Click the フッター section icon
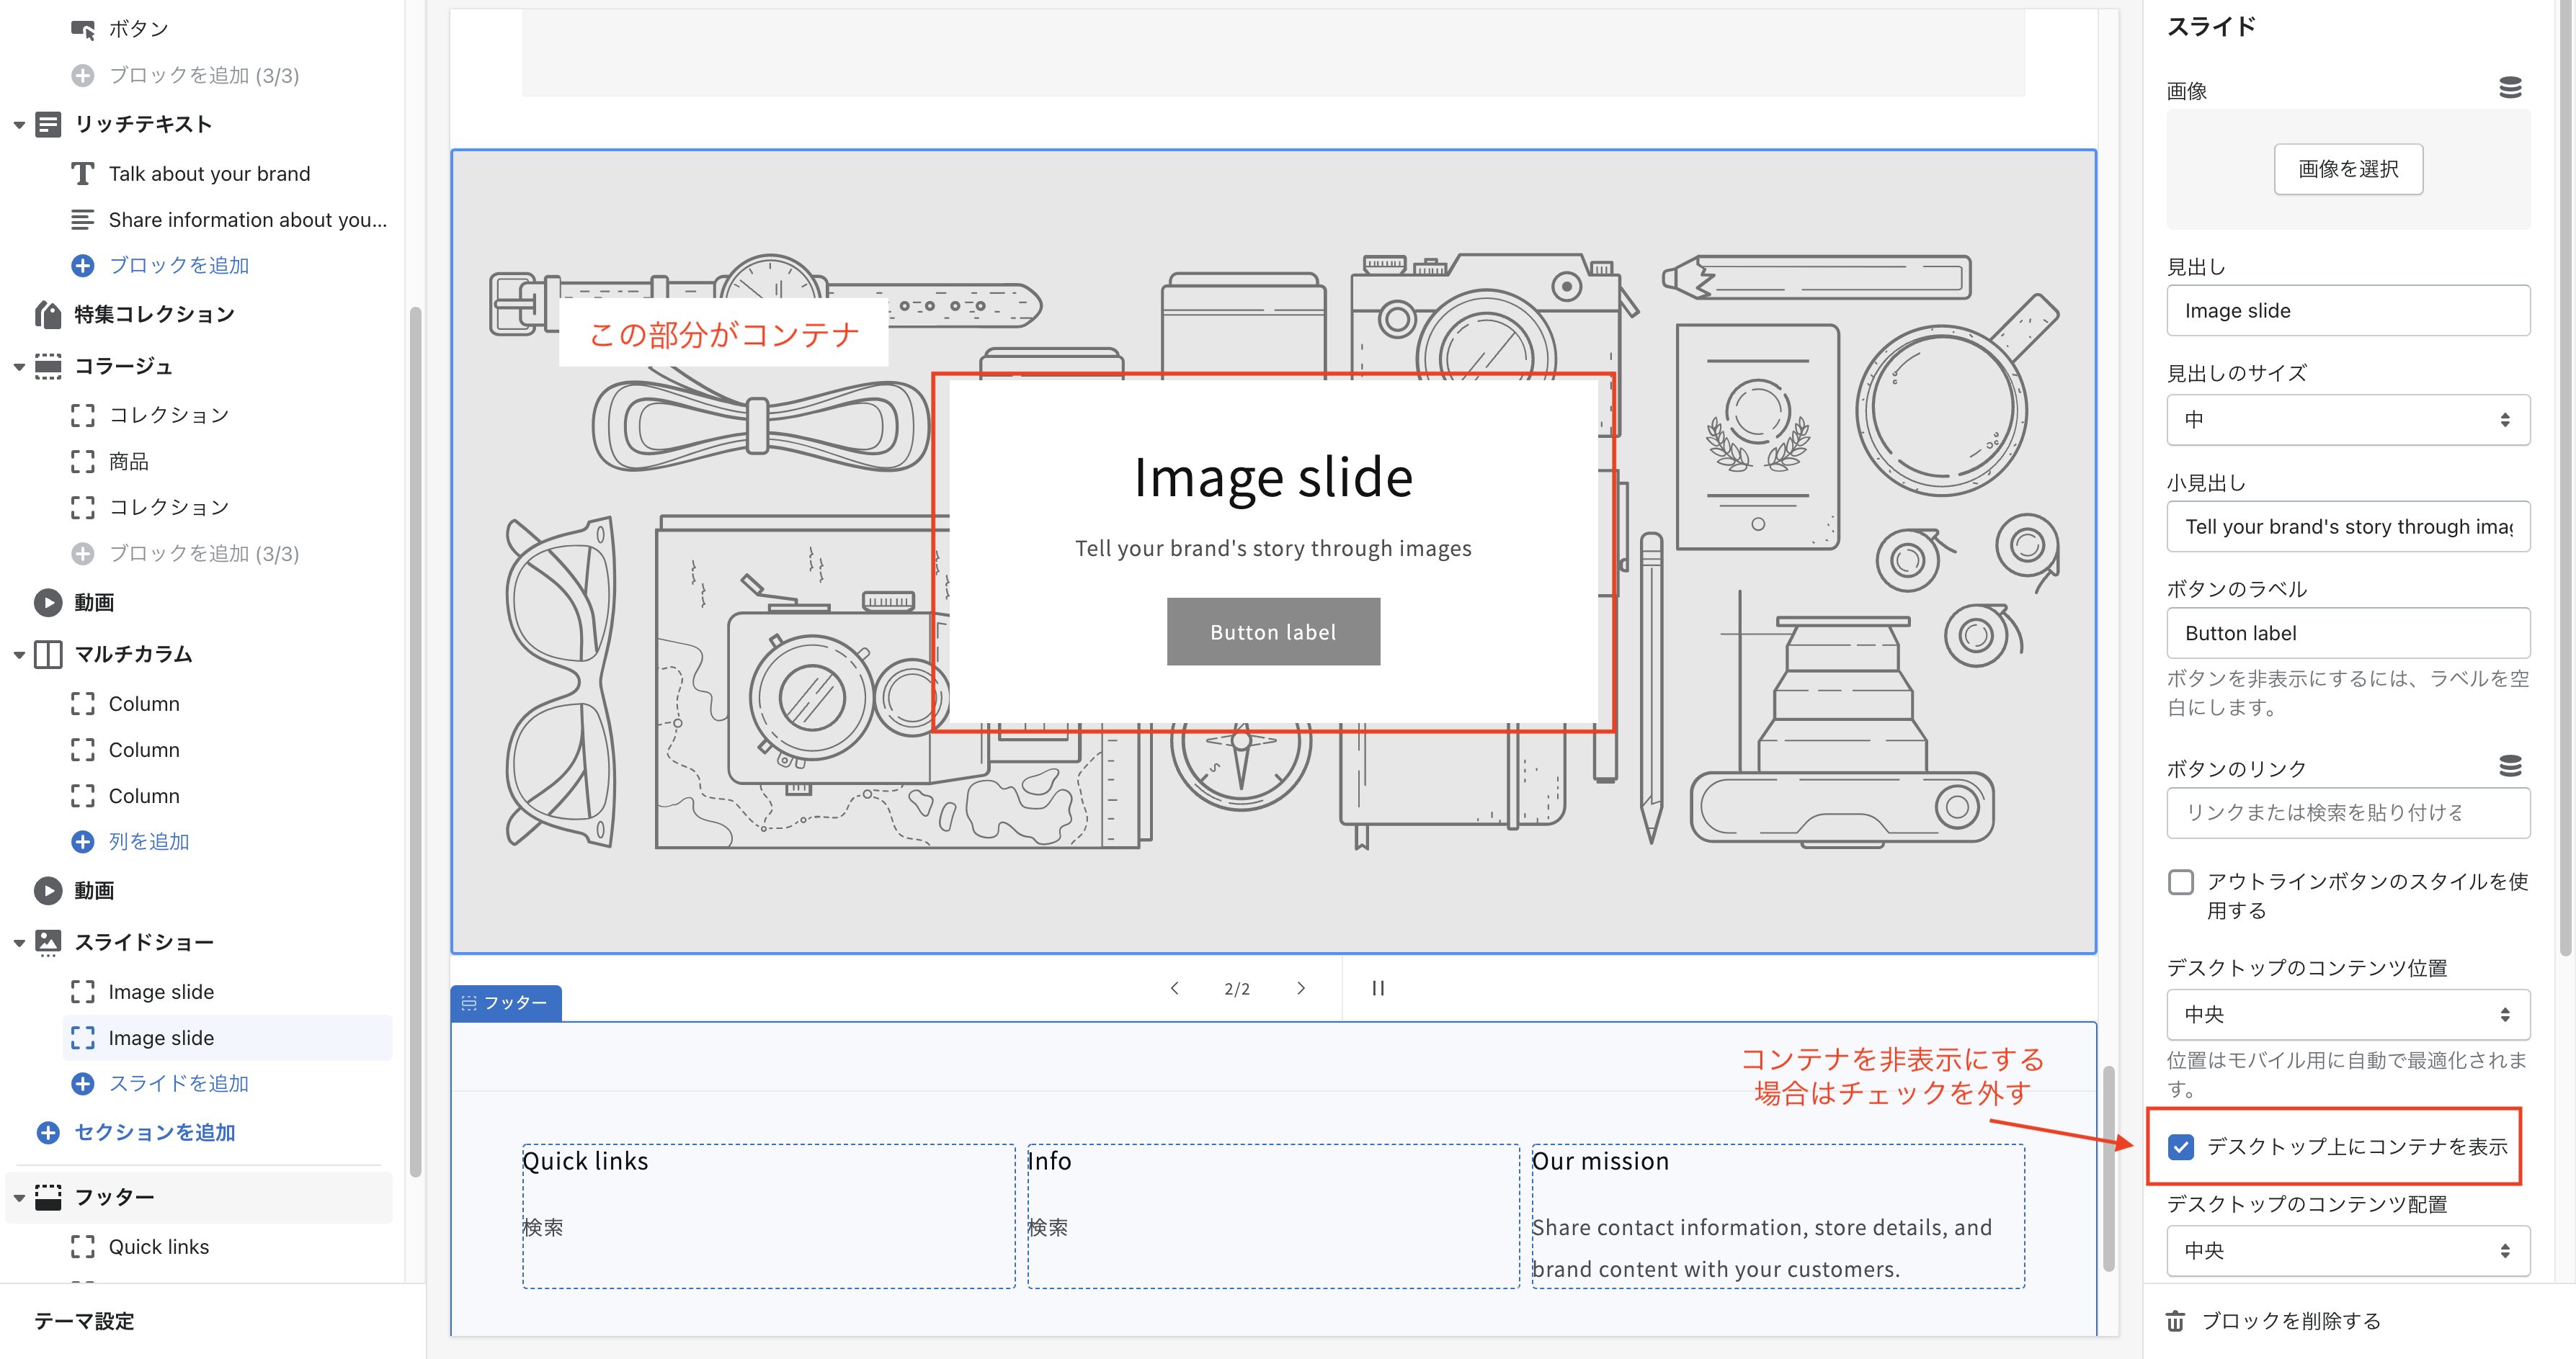The width and height of the screenshot is (2576, 1359). tap(48, 1196)
